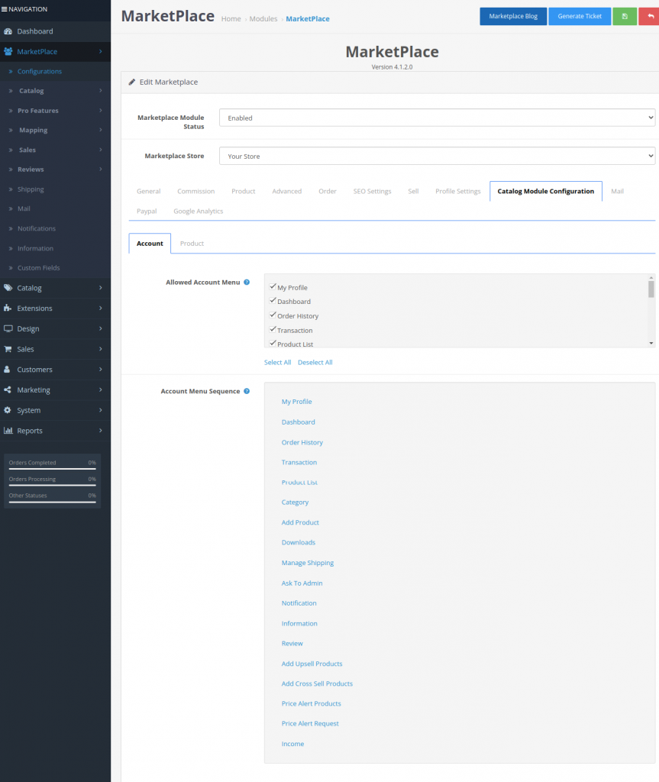Select Ask To Admin in menu sequence
The height and width of the screenshot is (782, 659).
click(302, 583)
